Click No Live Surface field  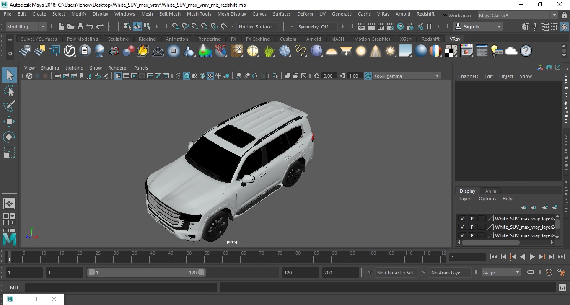click(x=257, y=26)
